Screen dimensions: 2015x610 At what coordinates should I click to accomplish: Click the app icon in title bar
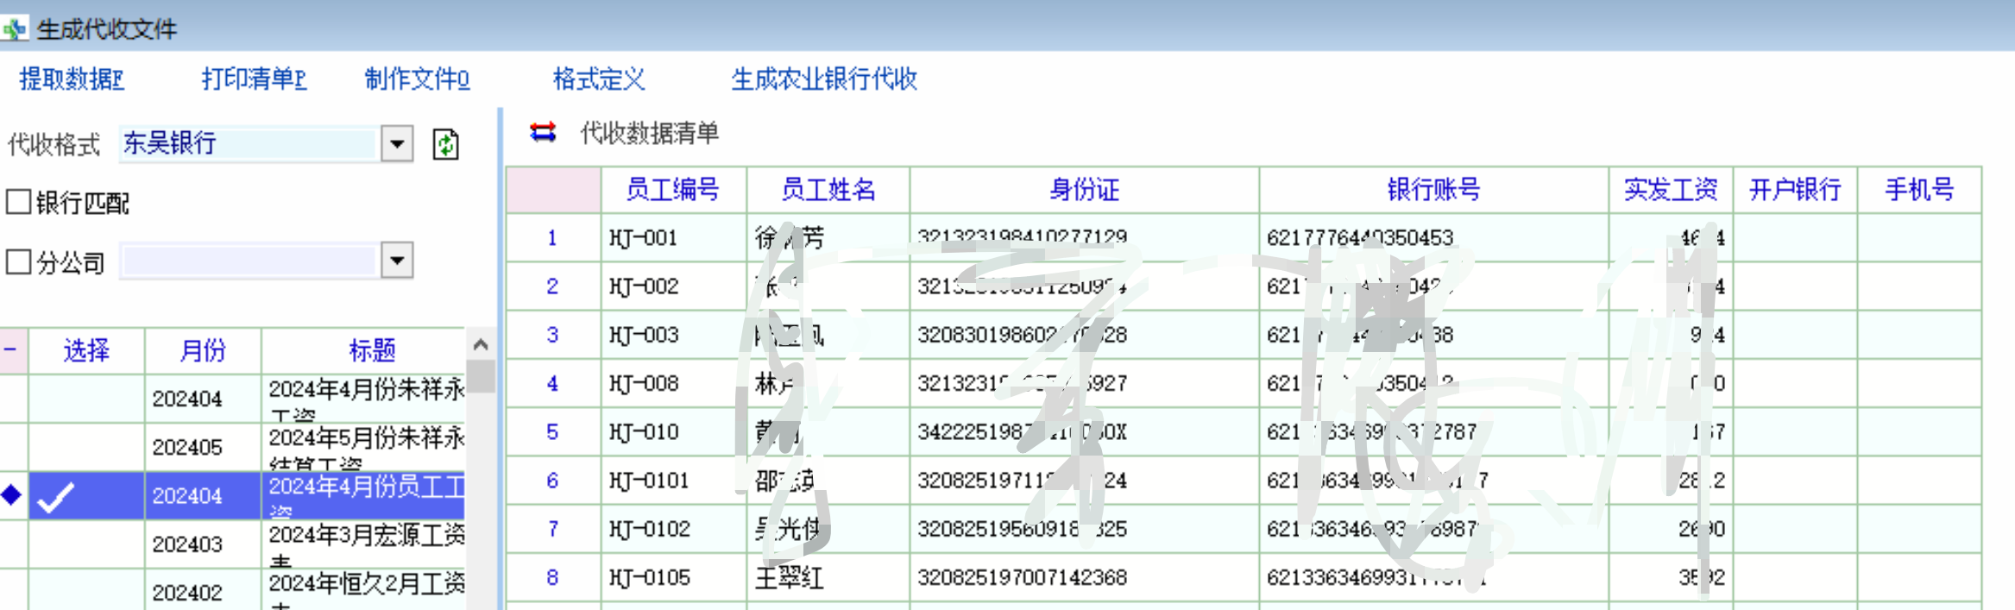[15, 29]
